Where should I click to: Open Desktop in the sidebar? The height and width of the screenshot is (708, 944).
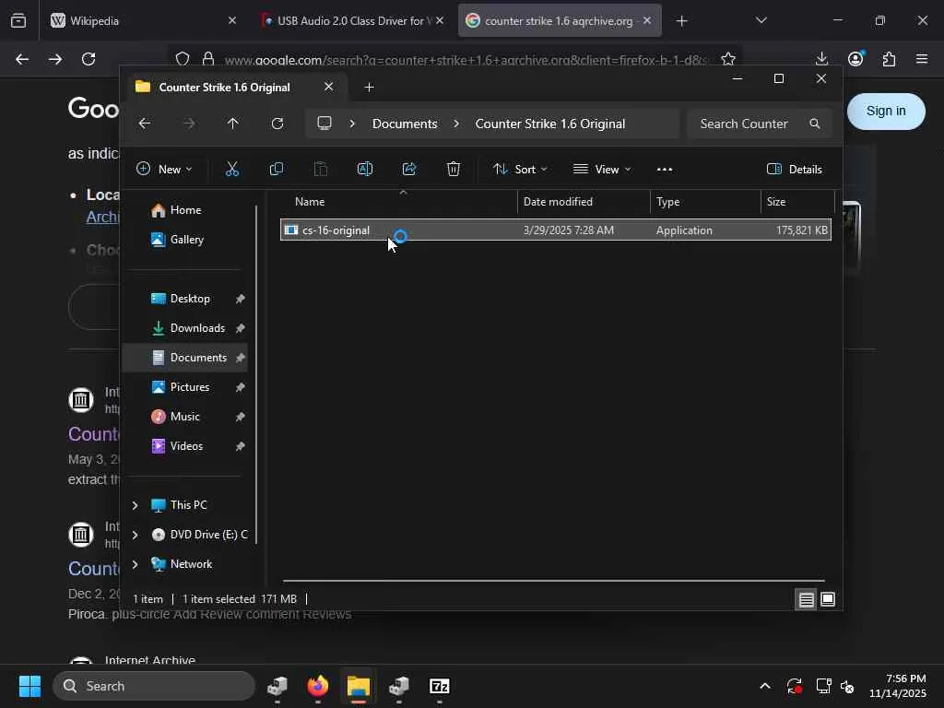(185, 299)
